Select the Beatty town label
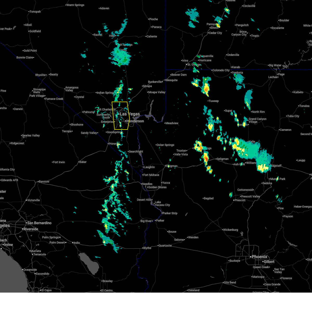312x312 pixels. pyautogui.click(x=54, y=75)
